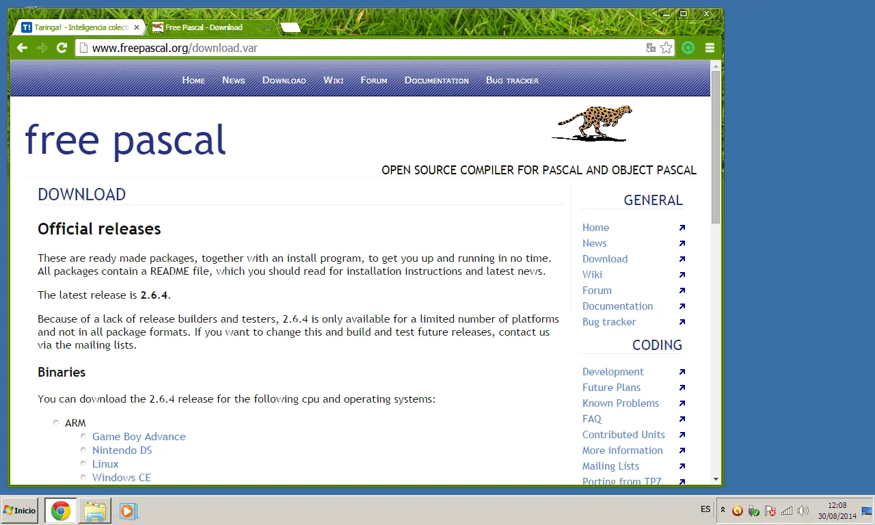Screen dimensions: 875x525
Task: Open the FAQ sidebar link
Action: 592,419
